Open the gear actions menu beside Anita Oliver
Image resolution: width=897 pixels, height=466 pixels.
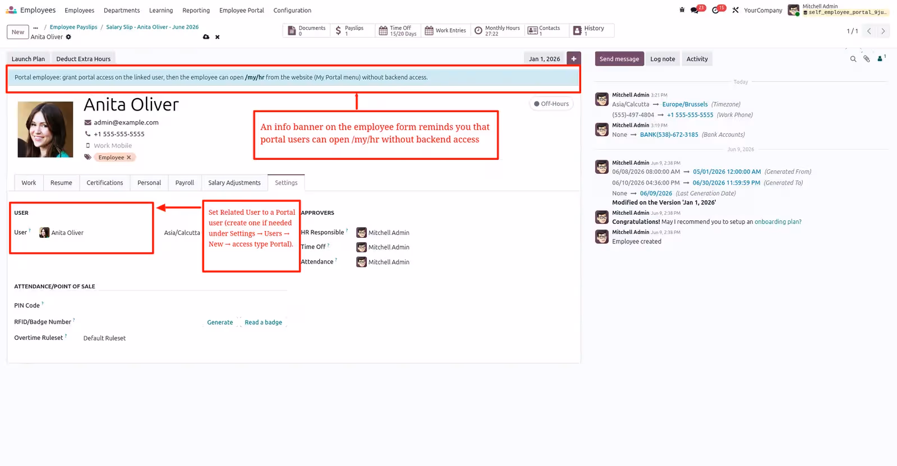68,37
